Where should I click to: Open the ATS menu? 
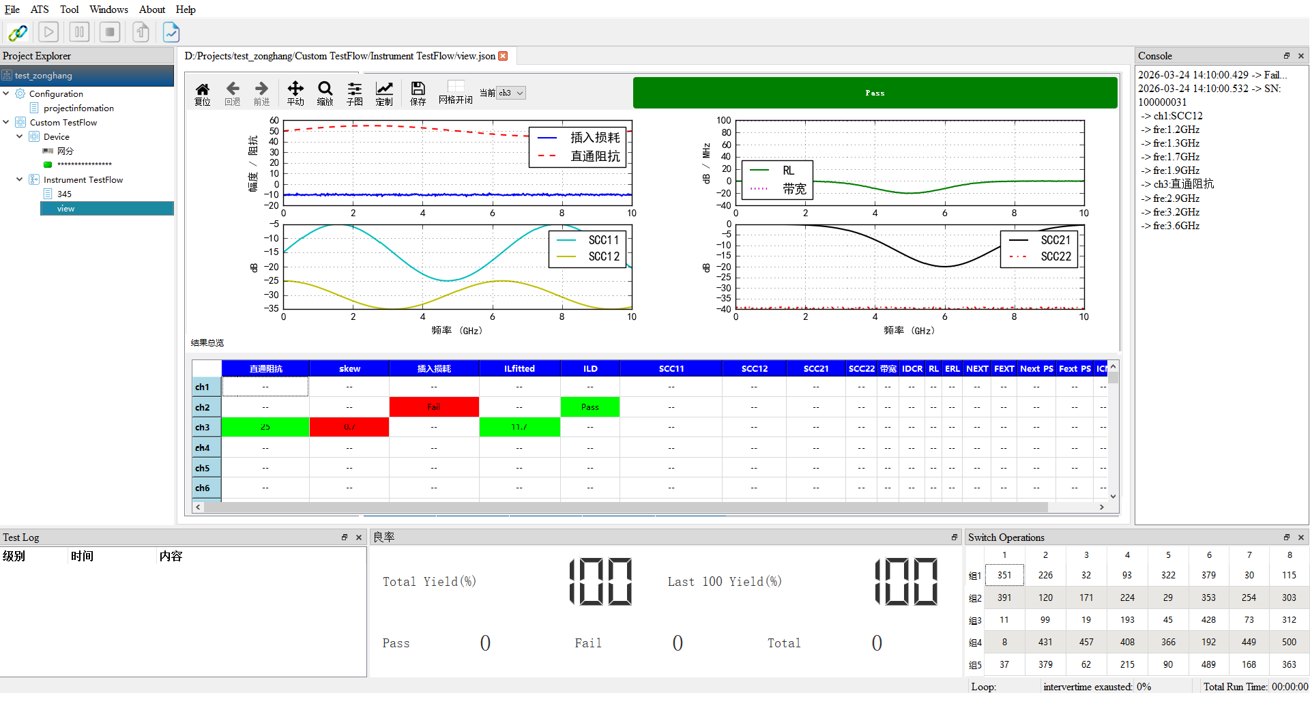40,10
